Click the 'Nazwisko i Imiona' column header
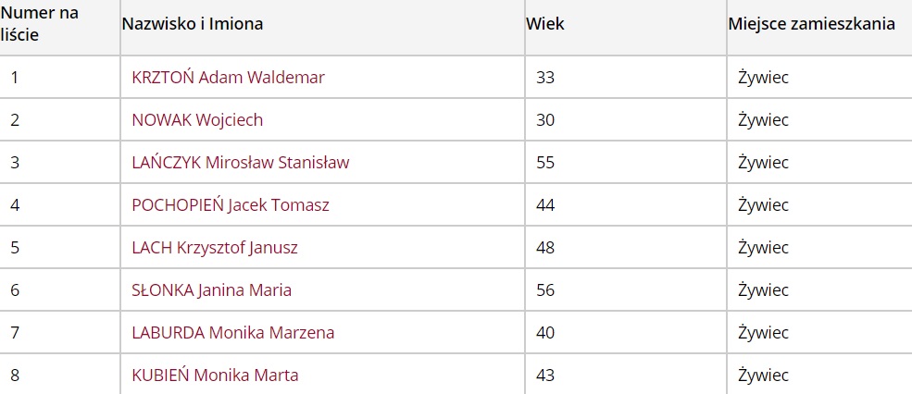Screen dimensions: 912x394 click(x=193, y=24)
